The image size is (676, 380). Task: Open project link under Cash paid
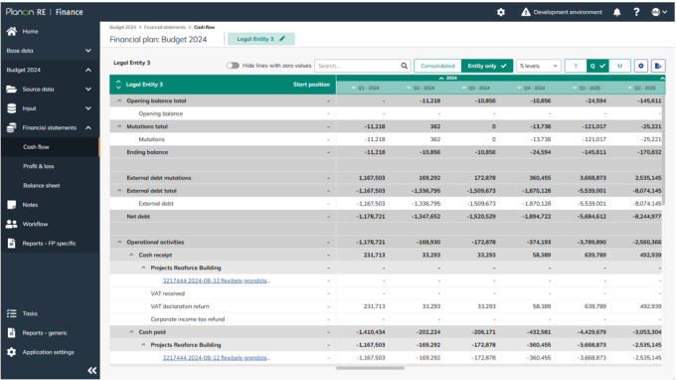tap(217, 358)
